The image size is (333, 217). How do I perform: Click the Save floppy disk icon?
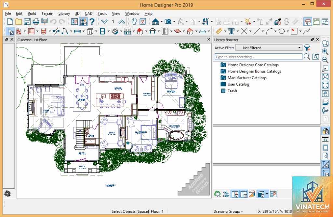point(27,21)
